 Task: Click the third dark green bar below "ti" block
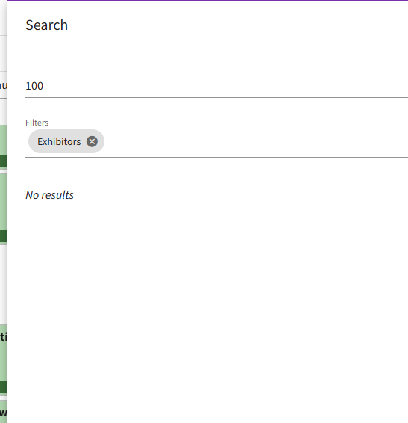pyautogui.click(x=4, y=387)
